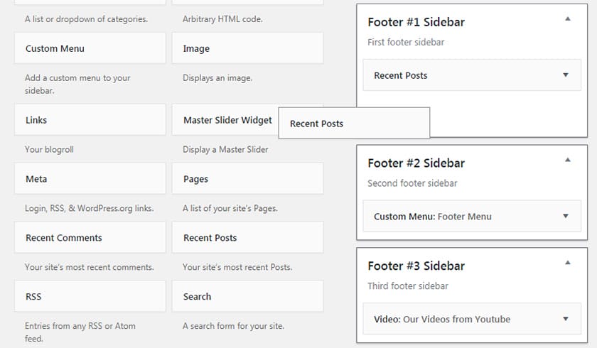Click the Footer #2 Sidebar heading
Image resolution: width=597 pixels, height=348 pixels.
tap(416, 163)
